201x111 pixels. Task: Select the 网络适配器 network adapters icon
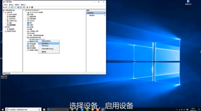tap(28, 44)
